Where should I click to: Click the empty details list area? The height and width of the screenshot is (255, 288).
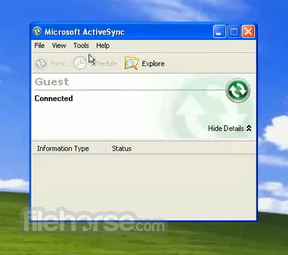pos(144,187)
